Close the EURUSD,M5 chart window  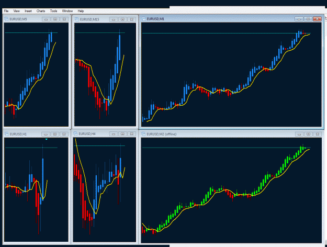click(x=64, y=19)
